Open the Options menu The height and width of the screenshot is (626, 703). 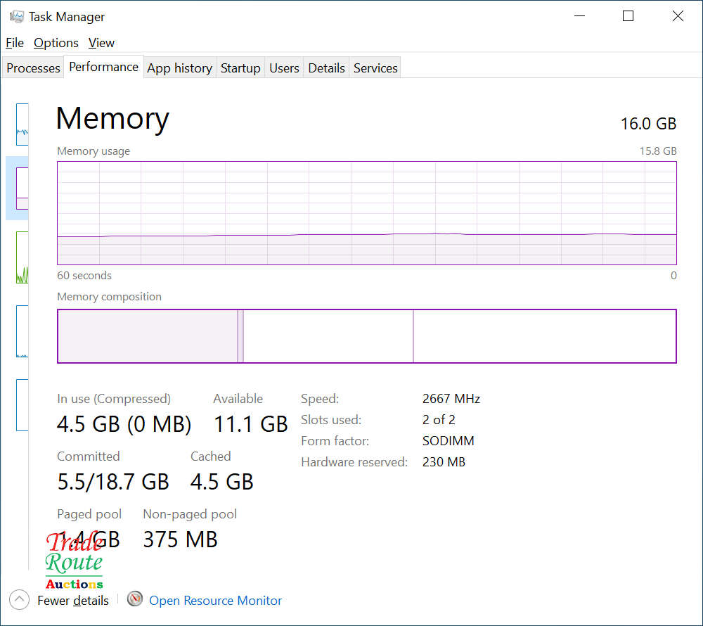[56, 43]
